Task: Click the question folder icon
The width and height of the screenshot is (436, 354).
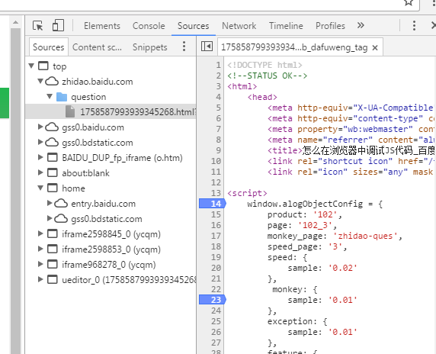Action: [62, 97]
